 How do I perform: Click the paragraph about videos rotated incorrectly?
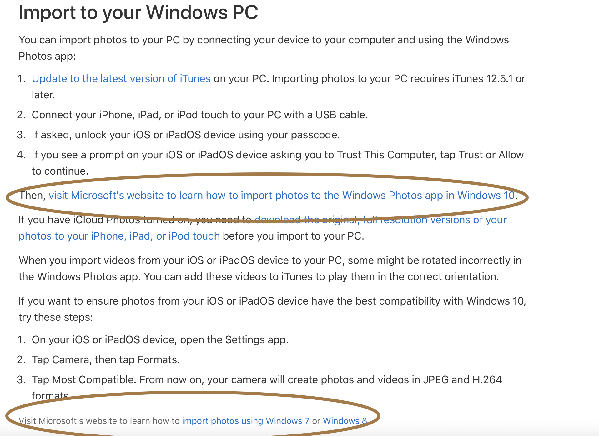tap(270, 260)
